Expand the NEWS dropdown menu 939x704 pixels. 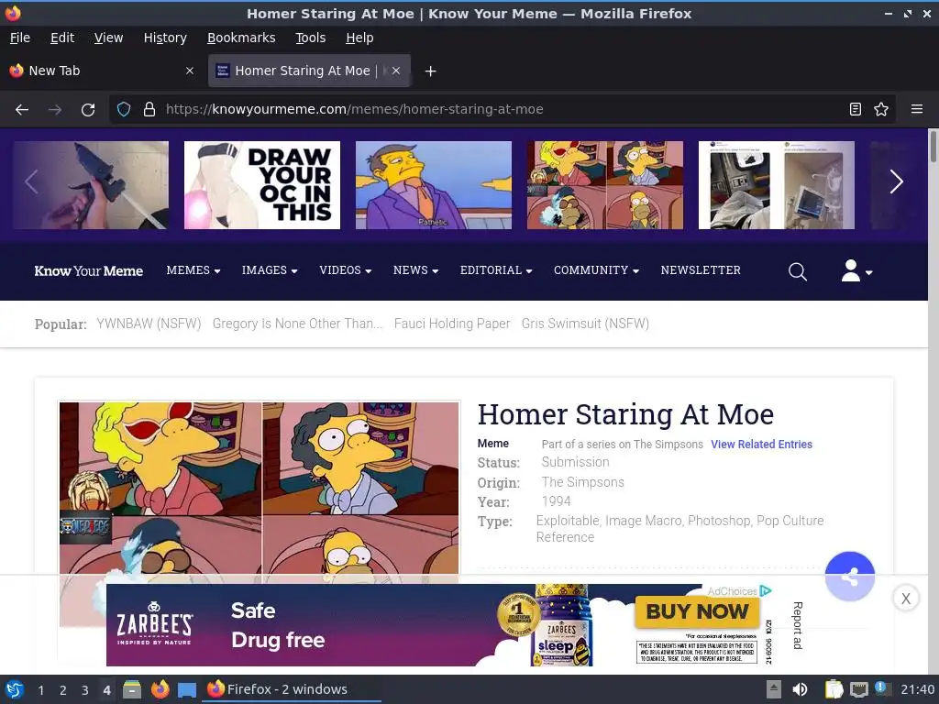tap(415, 270)
